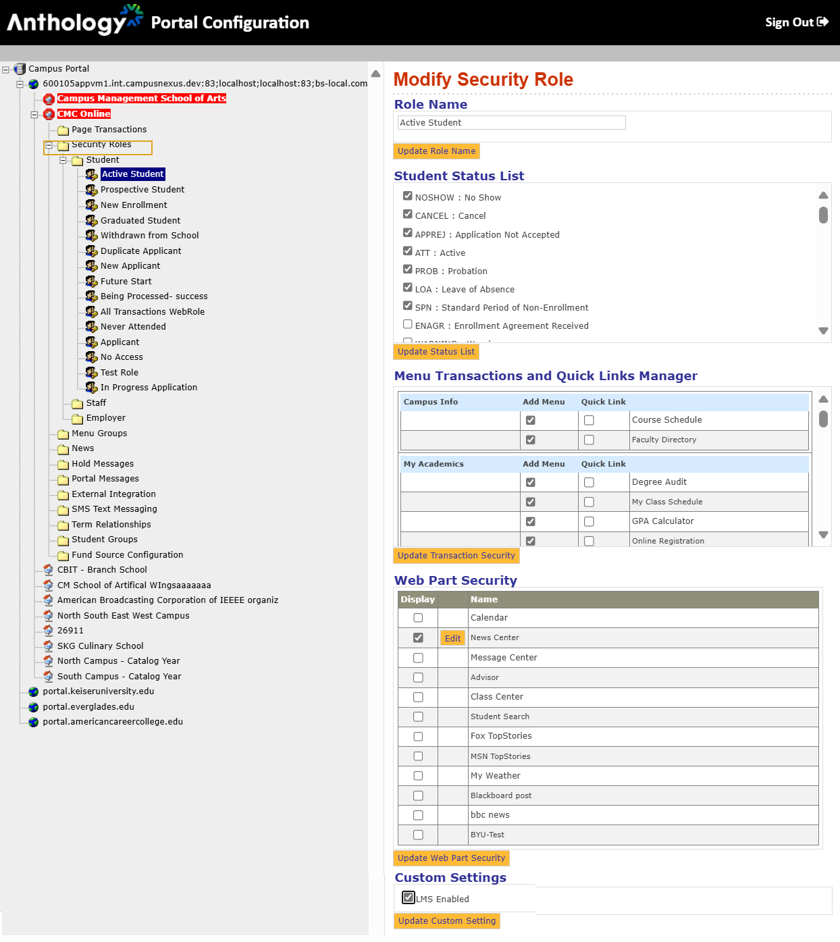The height and width of the screenshot is (942, 840).
Task: Collapse the CMC Online campus node
Action: click(34, 114)
